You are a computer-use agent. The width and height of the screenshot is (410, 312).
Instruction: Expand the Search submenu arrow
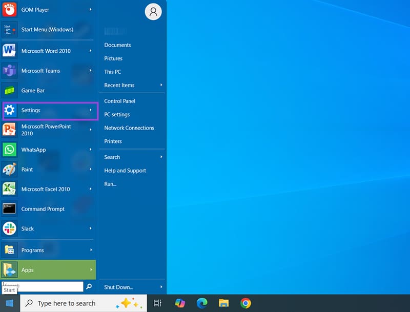coord(161,157)
